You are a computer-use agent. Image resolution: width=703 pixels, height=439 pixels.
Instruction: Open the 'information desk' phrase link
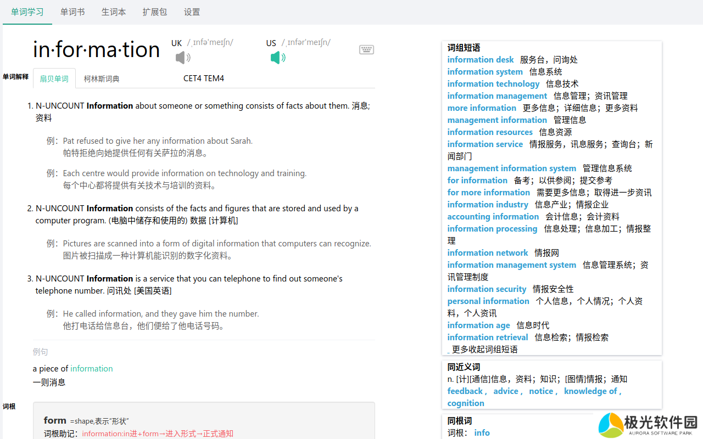point(481,60)
